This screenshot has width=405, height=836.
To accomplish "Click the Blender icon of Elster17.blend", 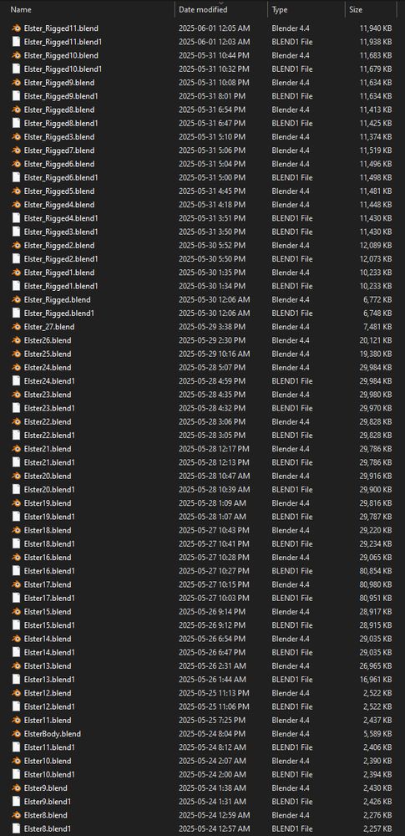I will pyautogui.click(x=17, y=584).
